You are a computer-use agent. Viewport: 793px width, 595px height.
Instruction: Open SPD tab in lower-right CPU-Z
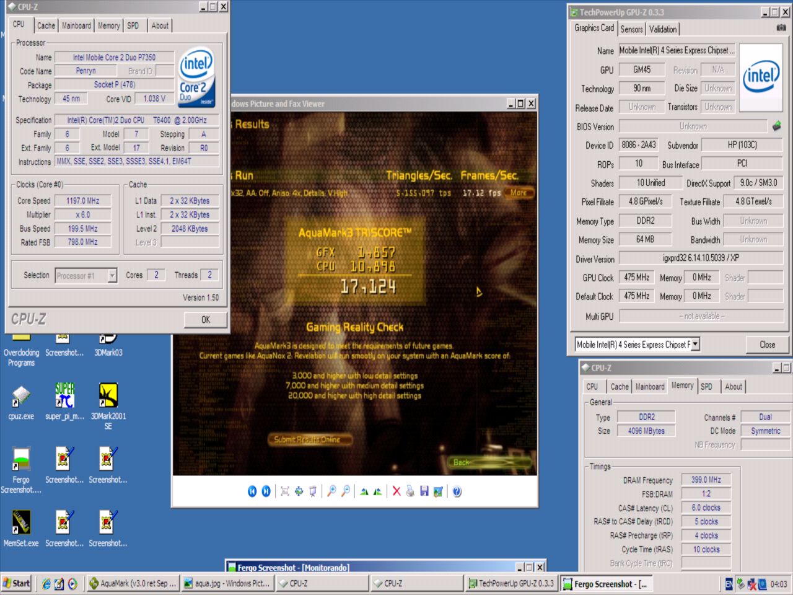706,386
